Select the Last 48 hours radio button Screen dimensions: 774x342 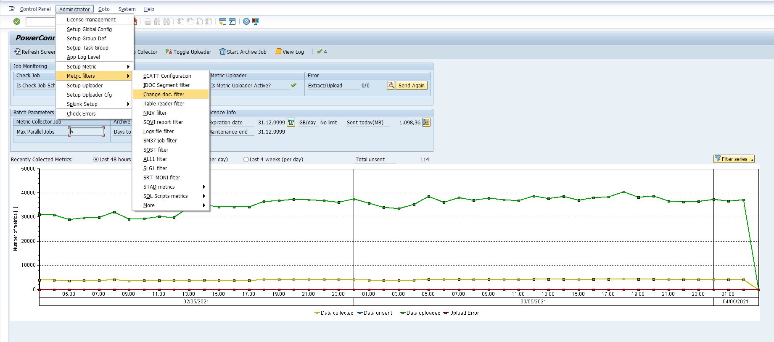point(96,160)
